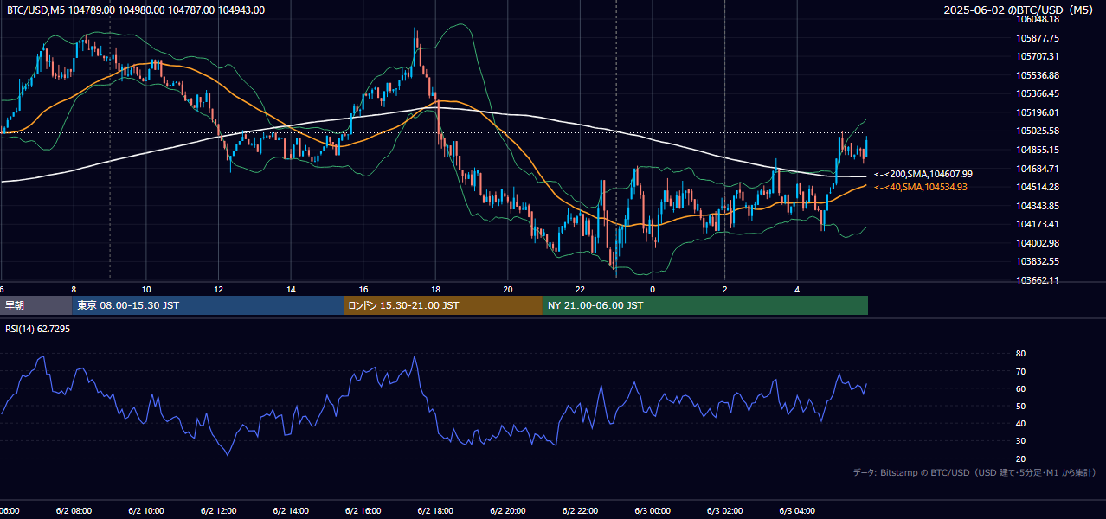Click hour label 14 below price chart
The image size is (1106, 519).
[x=291, y=289]
